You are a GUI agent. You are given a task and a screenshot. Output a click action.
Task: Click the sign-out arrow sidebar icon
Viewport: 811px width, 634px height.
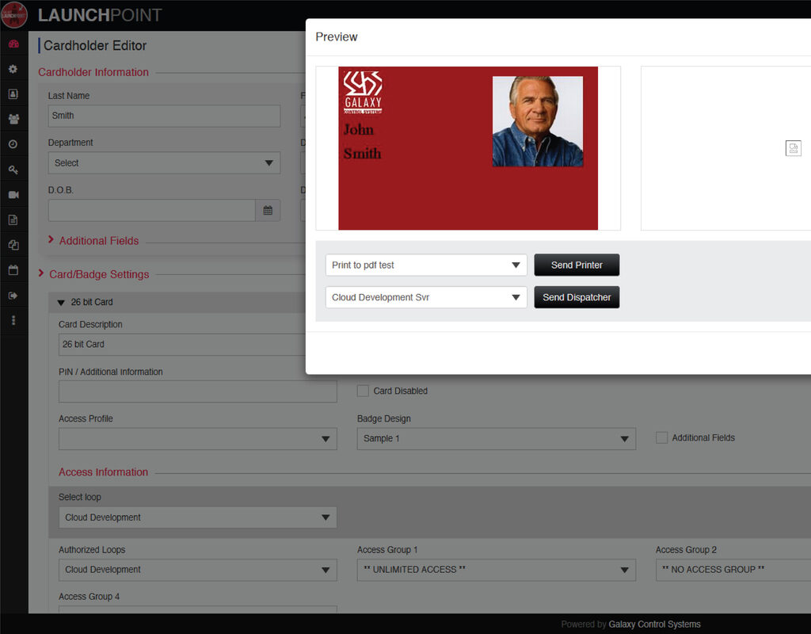[13, 296]
